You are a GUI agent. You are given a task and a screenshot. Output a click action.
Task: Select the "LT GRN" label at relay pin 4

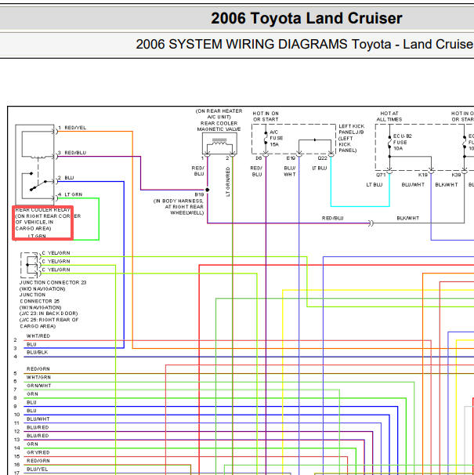[74, 194]
